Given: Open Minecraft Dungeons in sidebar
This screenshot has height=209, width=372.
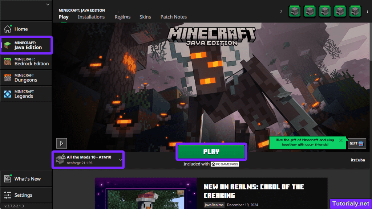Looking at the screenshot, I should click(x=26, y=78).
